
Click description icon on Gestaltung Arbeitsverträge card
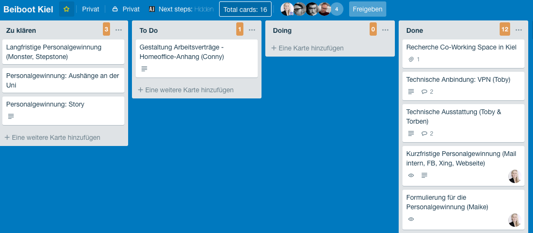pyautogui.click(x=145, y=69)
